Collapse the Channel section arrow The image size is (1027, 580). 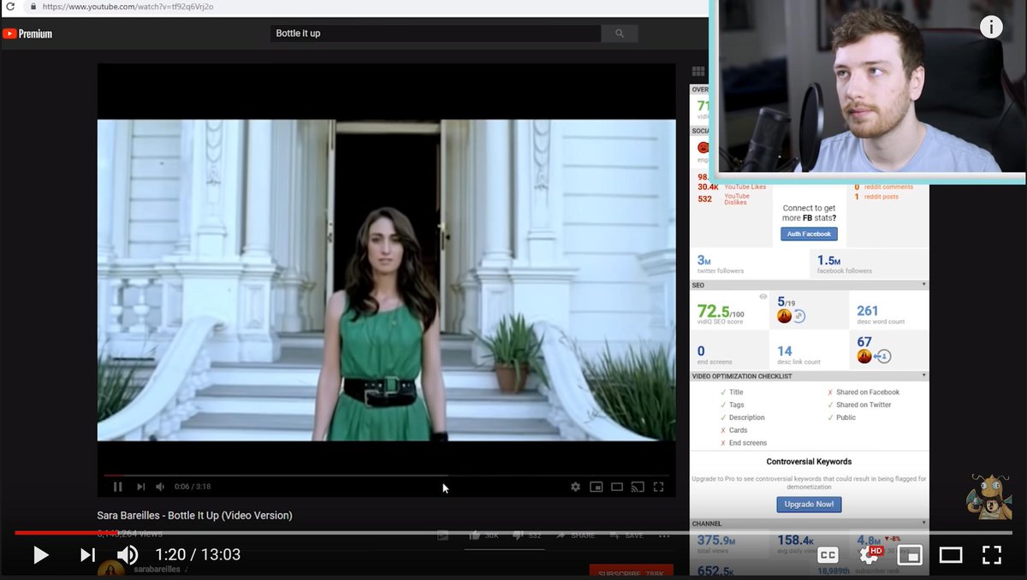923,523
